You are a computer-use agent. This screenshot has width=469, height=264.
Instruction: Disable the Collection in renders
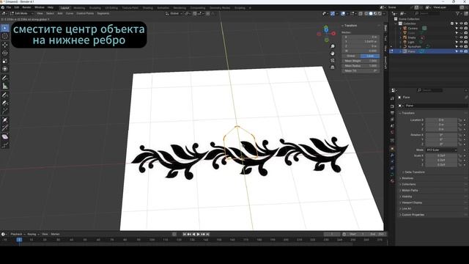pos(466,23)
